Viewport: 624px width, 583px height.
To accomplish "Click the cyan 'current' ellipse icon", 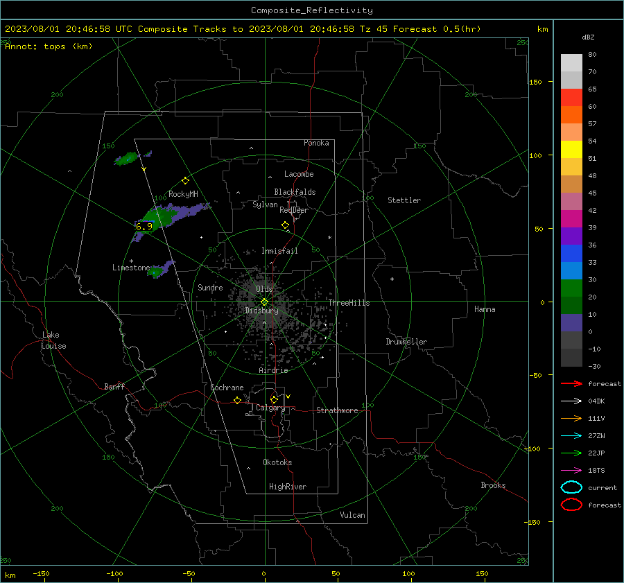I will pyautogui.click(x=571, y=487).
